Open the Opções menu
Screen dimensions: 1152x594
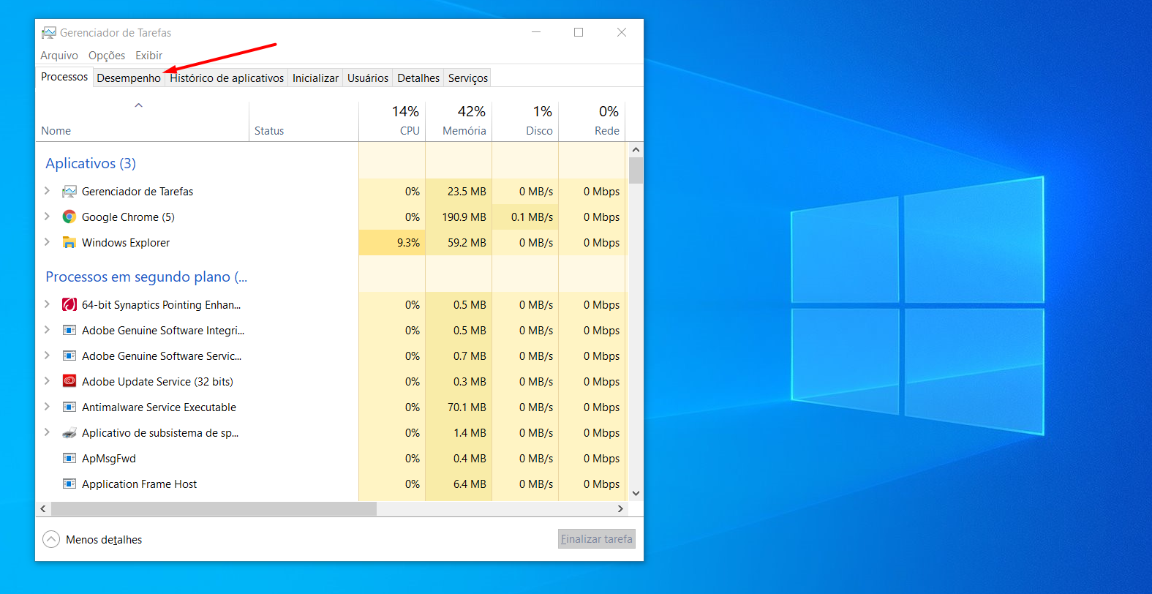click(x=107, y=56)
